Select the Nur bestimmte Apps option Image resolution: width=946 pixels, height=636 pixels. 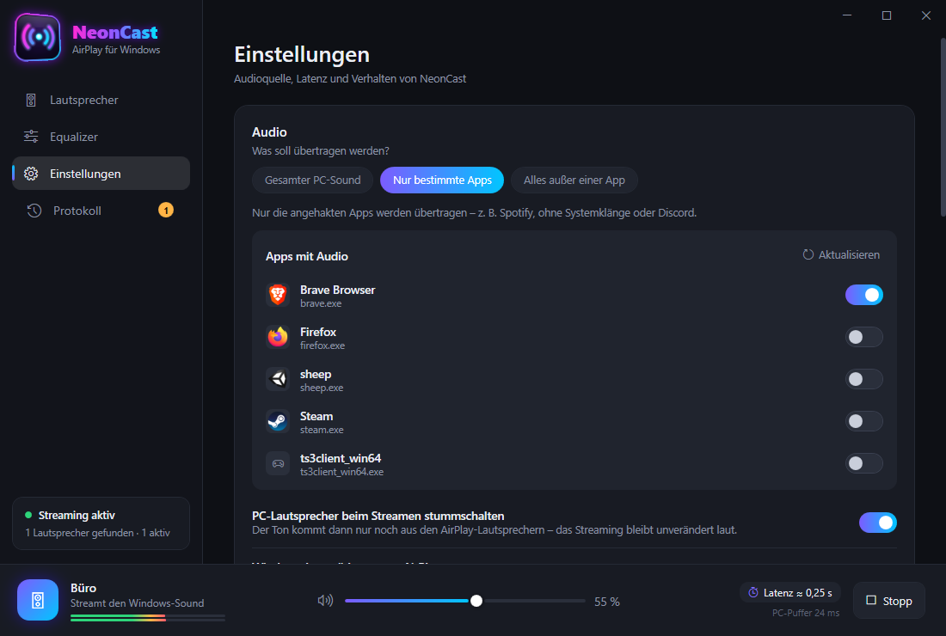(x=442, y=180)
